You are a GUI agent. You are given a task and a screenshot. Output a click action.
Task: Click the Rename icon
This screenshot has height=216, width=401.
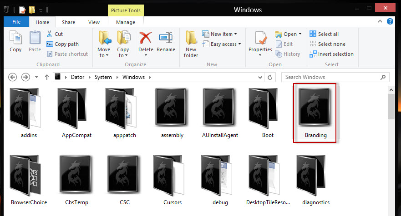click(x=166, y=38)
